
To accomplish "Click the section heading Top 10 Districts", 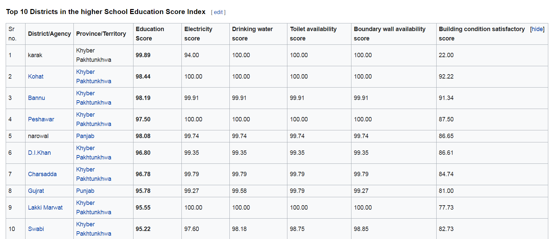I will coord(106,12).
